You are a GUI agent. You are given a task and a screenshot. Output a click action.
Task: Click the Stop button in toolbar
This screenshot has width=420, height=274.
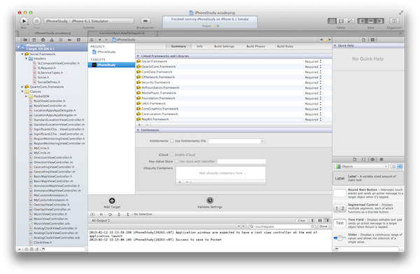point(36,21)
